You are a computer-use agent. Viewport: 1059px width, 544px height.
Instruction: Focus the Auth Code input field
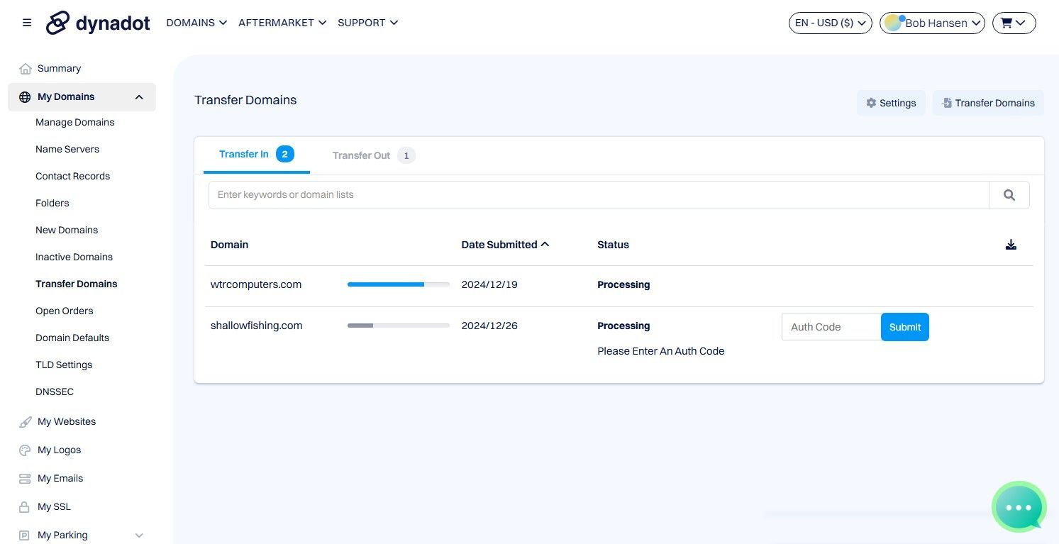(831, 327)
